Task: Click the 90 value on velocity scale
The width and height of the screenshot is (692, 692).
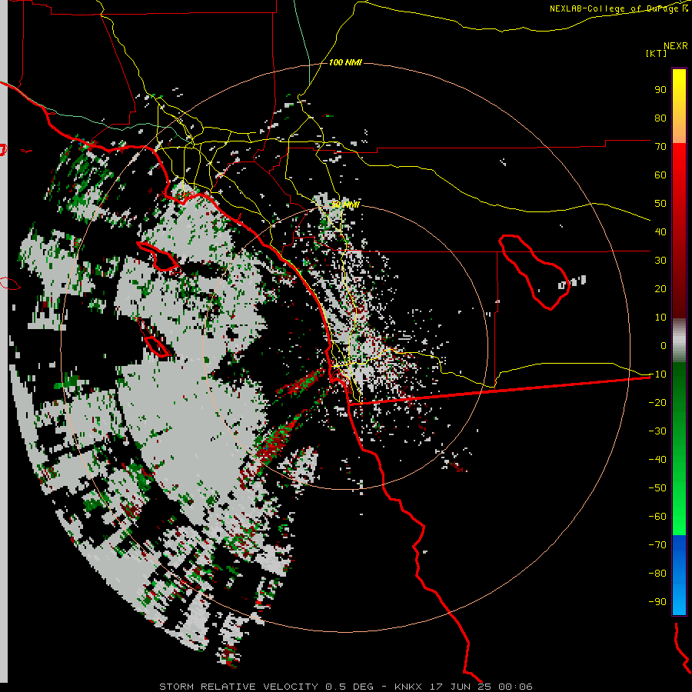Action: tap(660, 90)
